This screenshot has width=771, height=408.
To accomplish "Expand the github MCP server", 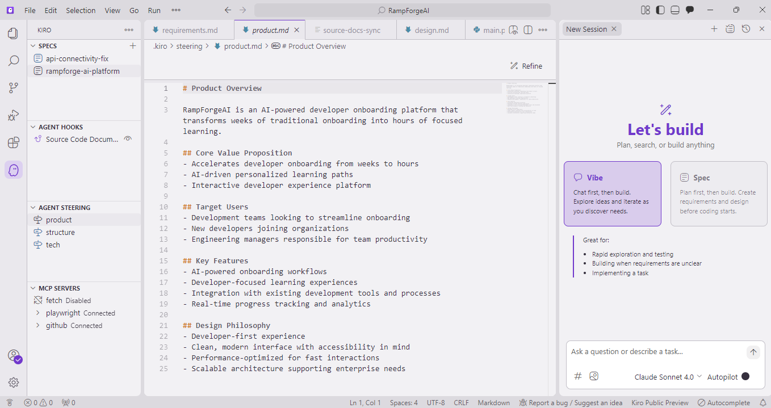I will coord(38,325).
